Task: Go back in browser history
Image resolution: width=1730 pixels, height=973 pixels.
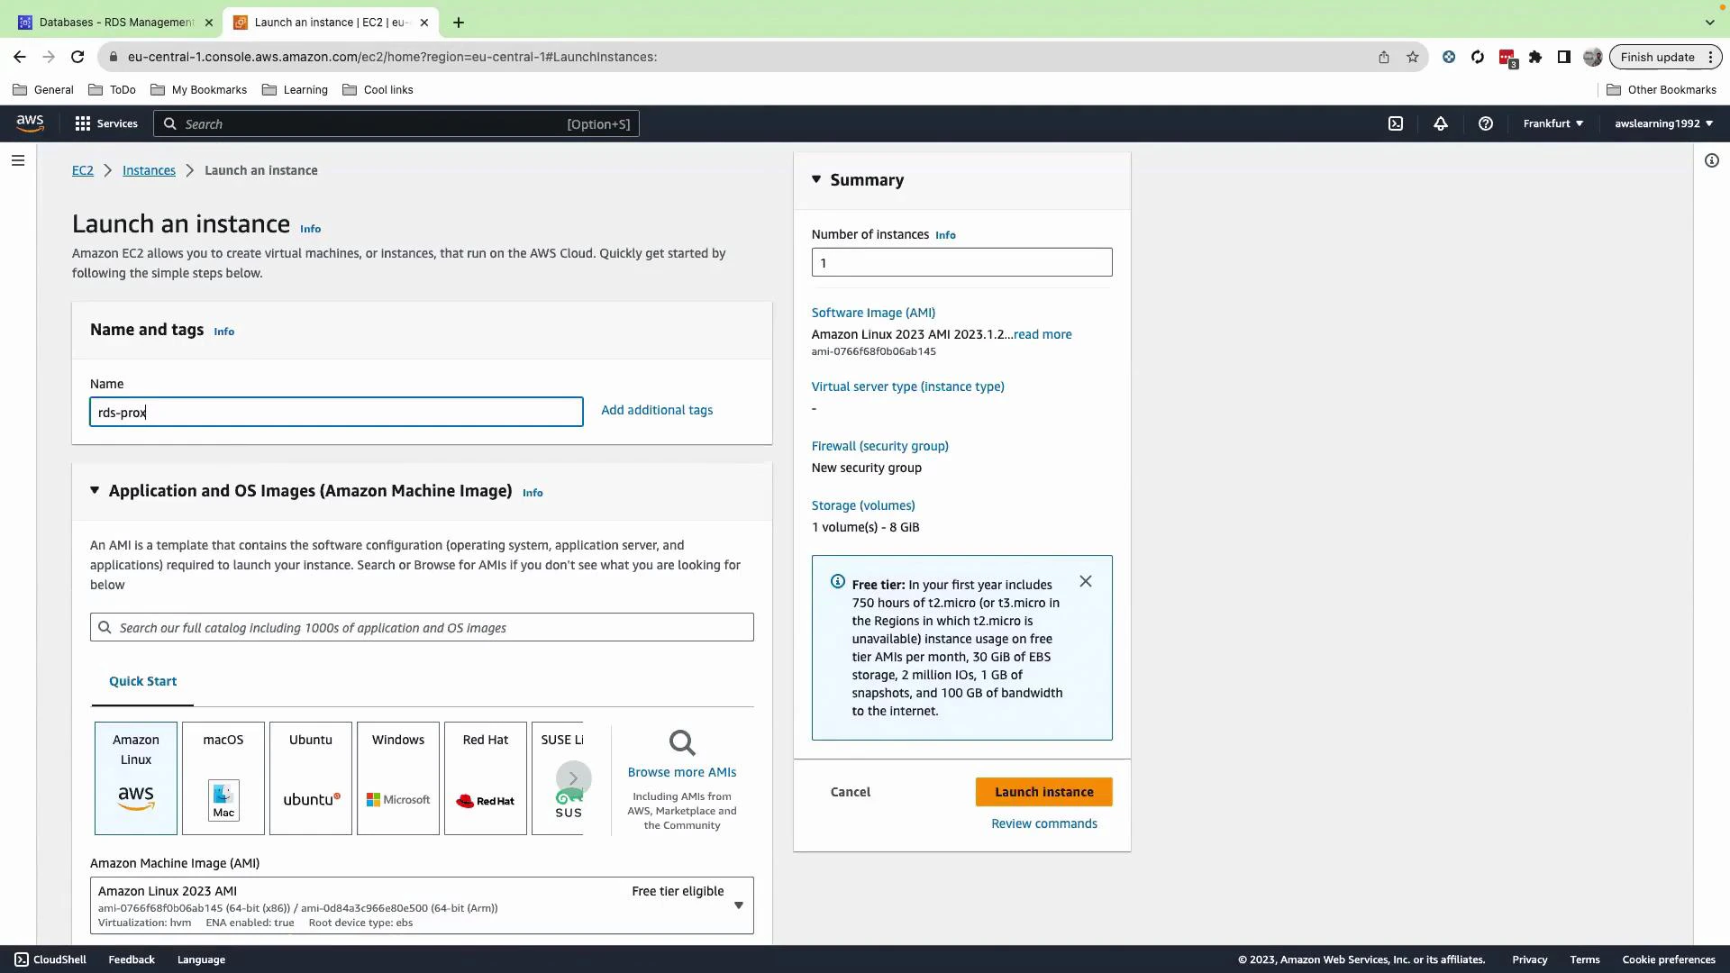Action: tap(20, 57)
